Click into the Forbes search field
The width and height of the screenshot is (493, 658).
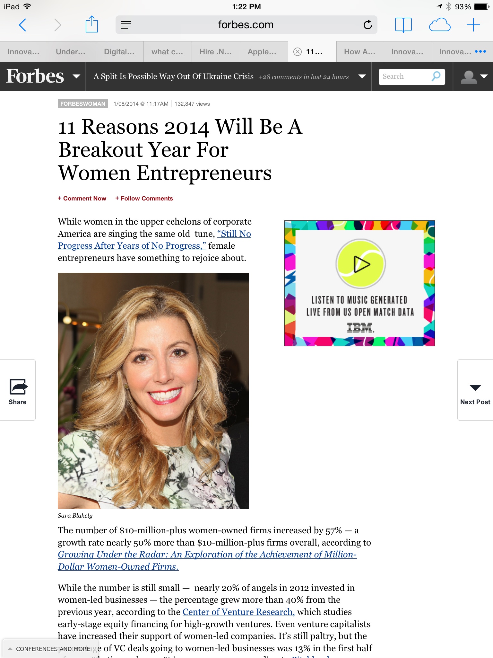point(405,76)
